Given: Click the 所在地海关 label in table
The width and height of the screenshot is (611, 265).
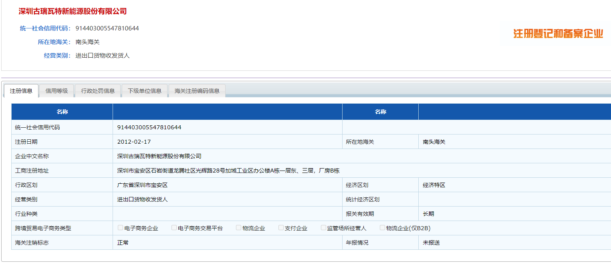Looking at the screenshot, I should pyautogui.click(x=360, y=142).
